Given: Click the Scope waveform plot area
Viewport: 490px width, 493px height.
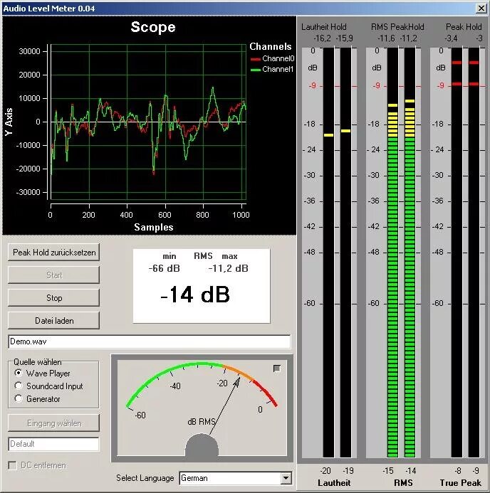Looking at the screenshot, I should point(148,122).
